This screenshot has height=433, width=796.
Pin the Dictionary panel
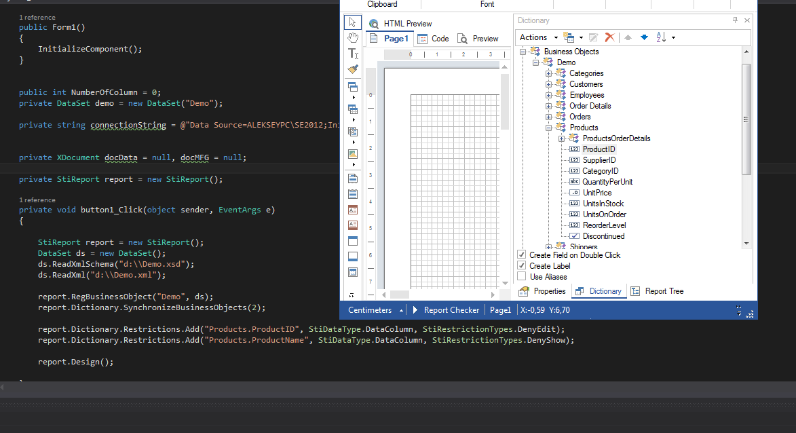(735, 20)
